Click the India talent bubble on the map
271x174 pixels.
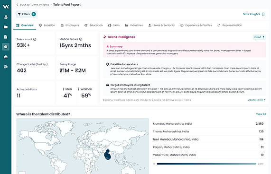click(x=107, y=155)
